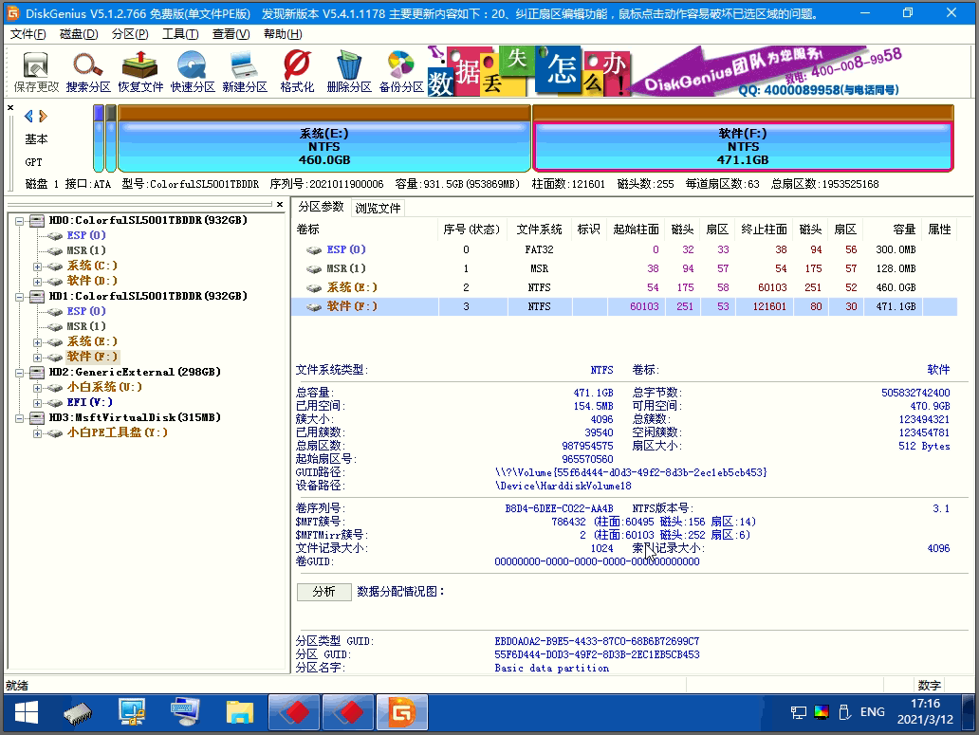Select the 新建分区 (New Partition) icon

[x=245, y=72]
